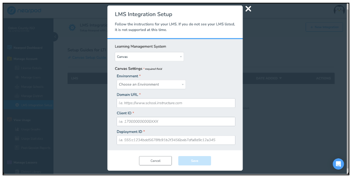This screenshot has width=352, height=177.
Task: Click the Manage Schools building icon
Action: pyautogui.click(x=17, y=87)
